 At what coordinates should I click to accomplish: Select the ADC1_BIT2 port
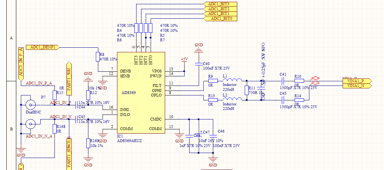(x=220, y=9)
